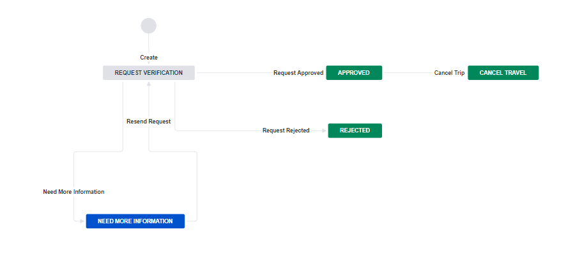Select the REQUEST VERIFICATION status box
This screenshot has width=566, height=261.
coord(149,73)
